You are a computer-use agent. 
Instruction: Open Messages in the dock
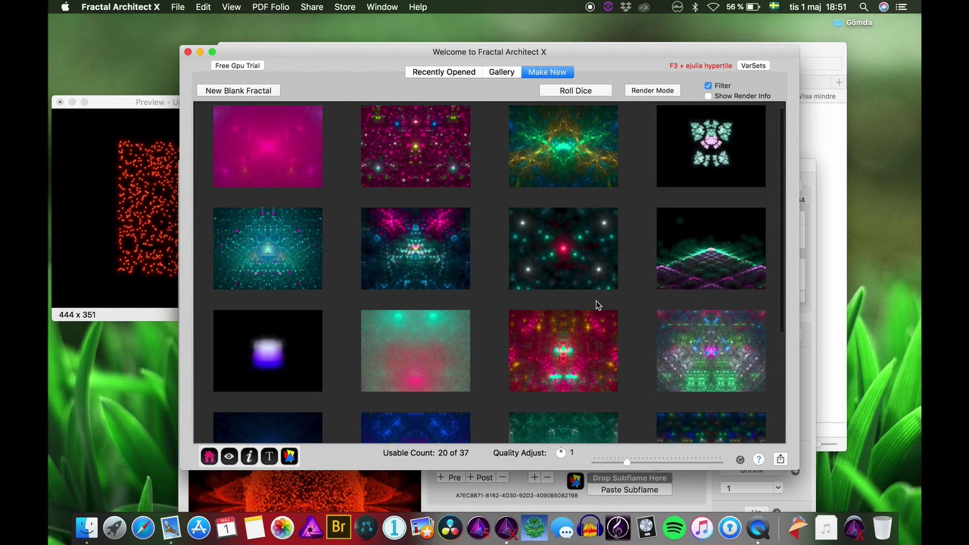(x=562, y=528)
